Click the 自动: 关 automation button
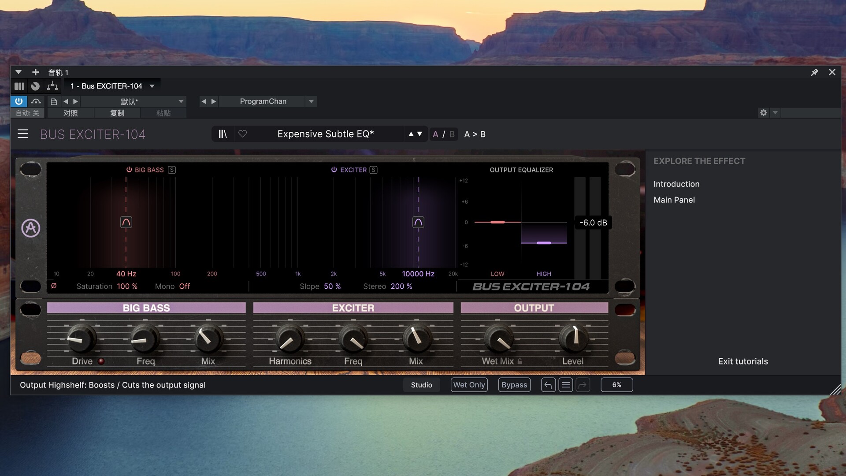This screenshot has height=476, width=846. 27,113
